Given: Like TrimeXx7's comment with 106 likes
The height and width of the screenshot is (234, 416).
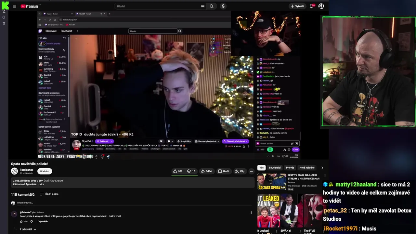Looking at the screenshot, I should point(21,221).
